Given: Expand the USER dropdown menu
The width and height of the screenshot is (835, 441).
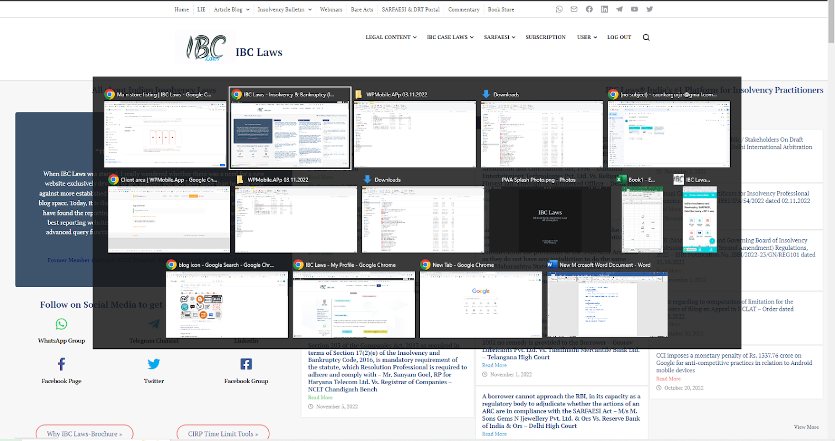Looking at the screenshot, I should (x=587, y=37).
